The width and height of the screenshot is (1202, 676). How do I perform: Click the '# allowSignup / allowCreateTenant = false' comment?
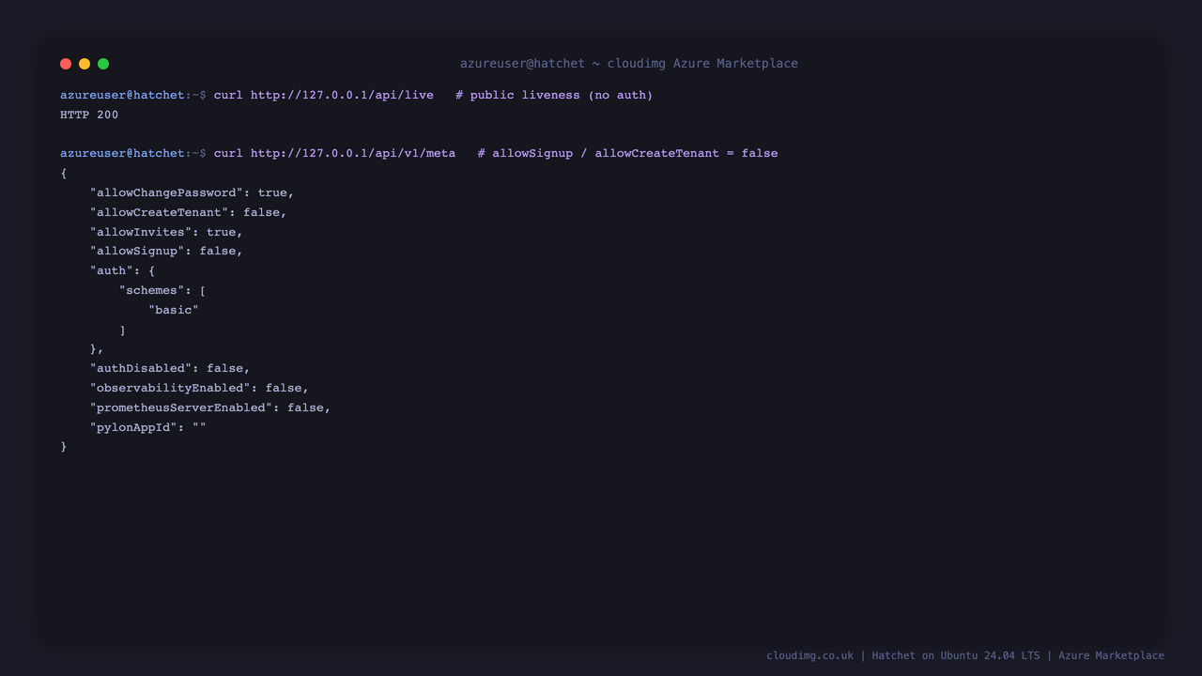point(627,153)
